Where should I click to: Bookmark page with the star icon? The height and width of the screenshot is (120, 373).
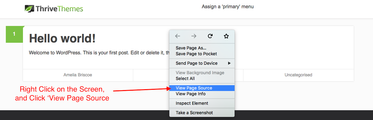coord(226,36)
